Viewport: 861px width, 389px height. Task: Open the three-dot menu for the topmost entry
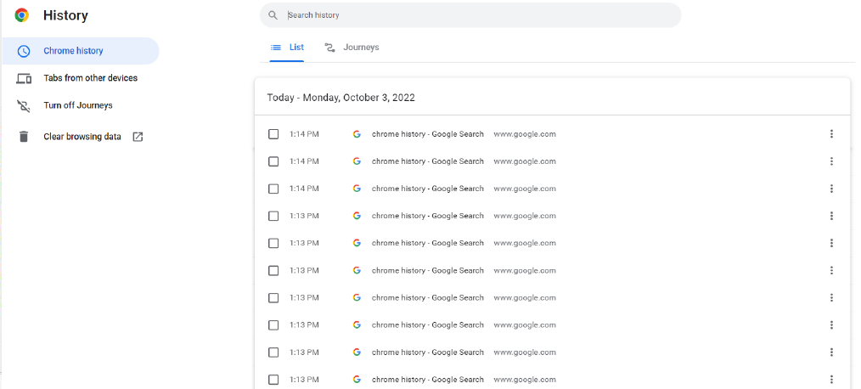coord(831,134)
